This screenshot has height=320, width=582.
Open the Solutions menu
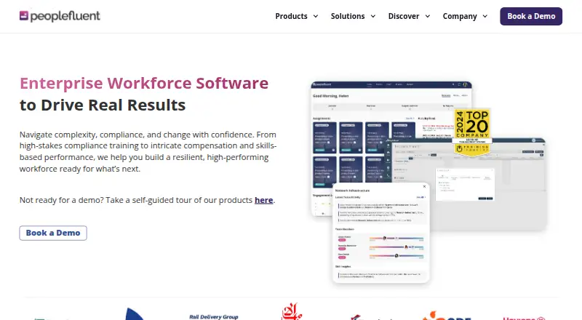pos(348,16)
